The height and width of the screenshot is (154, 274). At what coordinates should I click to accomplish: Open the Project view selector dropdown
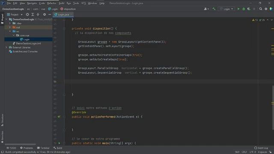15,15
